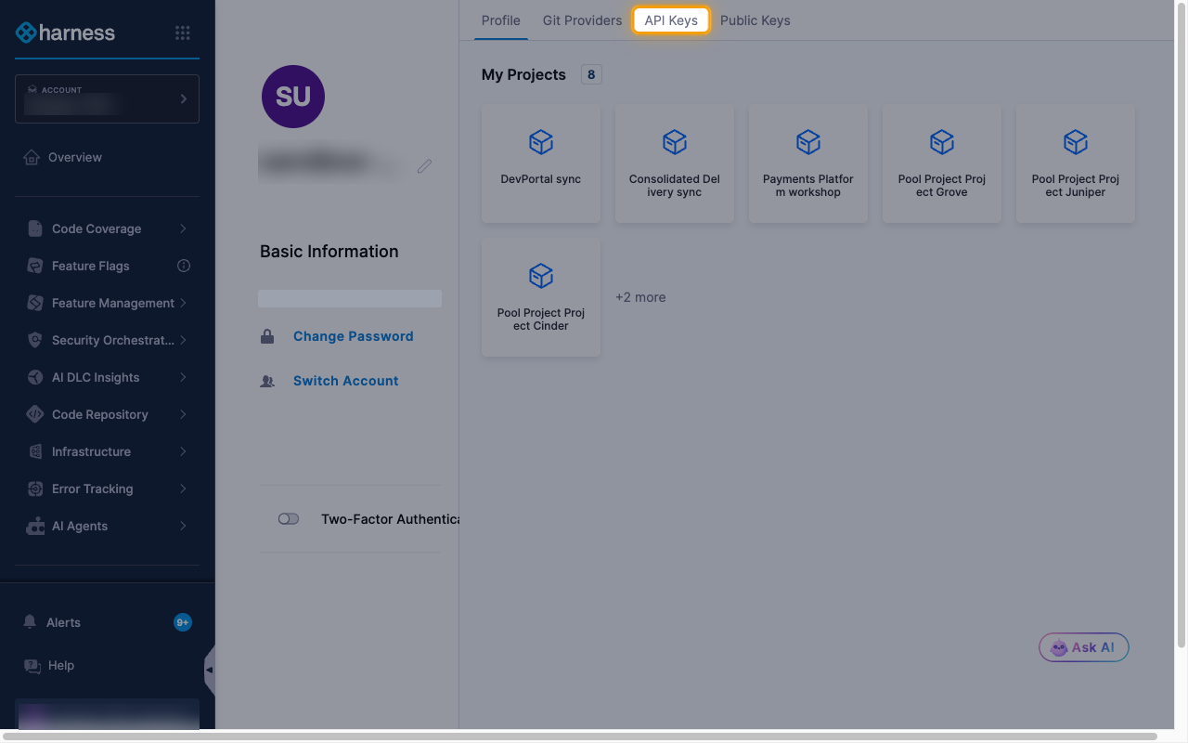Click the horizontal page scrollbar
The width and height of the screenshot is (1188, 743).
coord(579,736)
